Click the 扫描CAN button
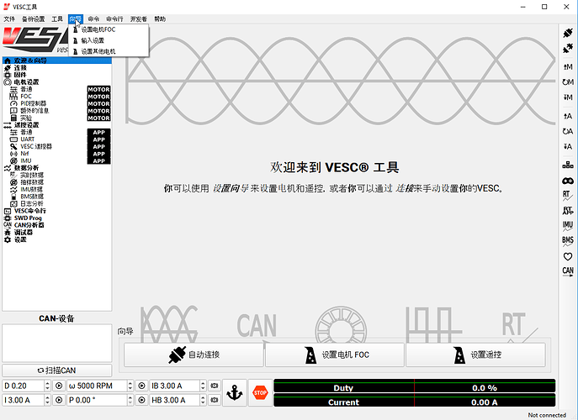Image resolution: width=578 pixels, height=420 pixels. point(56,370)
